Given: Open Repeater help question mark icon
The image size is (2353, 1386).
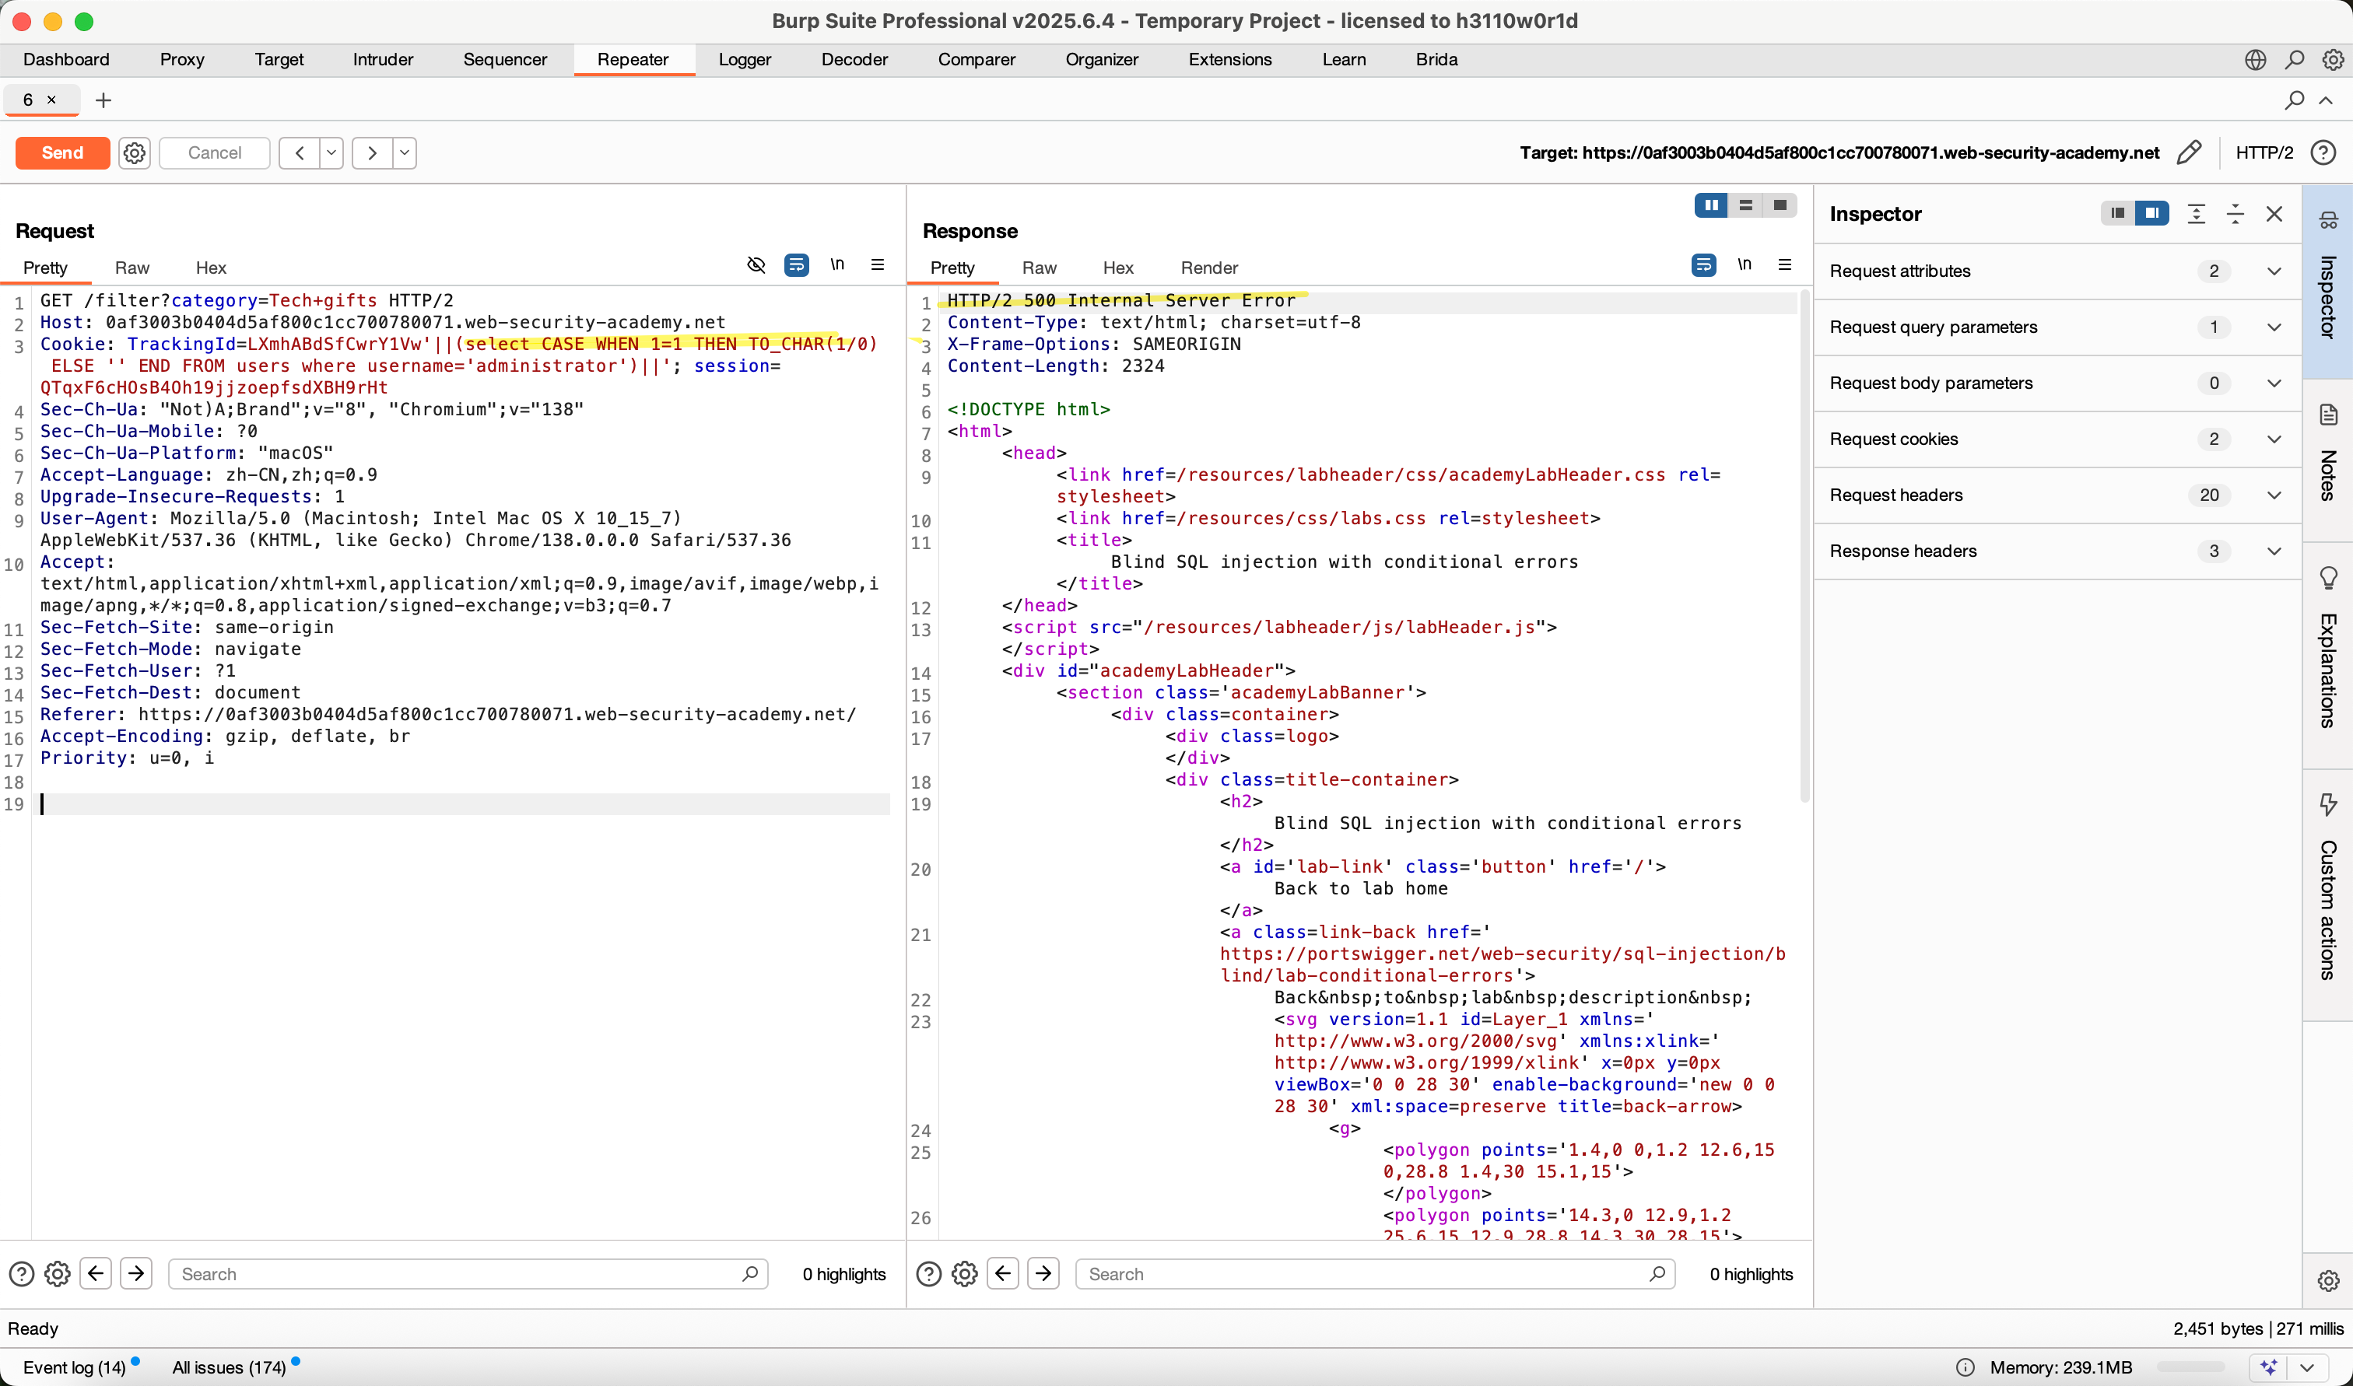Looking at the screenshot, I should (x=2323, y=152).
